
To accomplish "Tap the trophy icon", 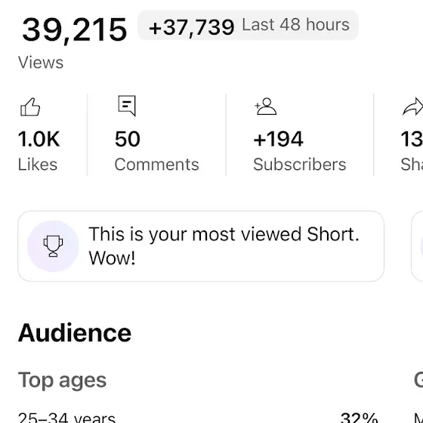I will click(x=53, y=246).
